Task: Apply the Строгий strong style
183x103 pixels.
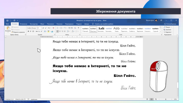Action: (x=156, y=30)
